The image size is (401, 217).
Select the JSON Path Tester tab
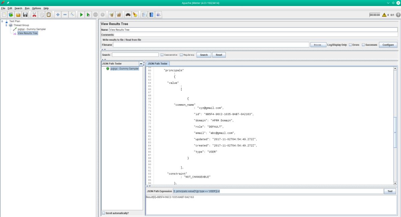pos(157,64)
